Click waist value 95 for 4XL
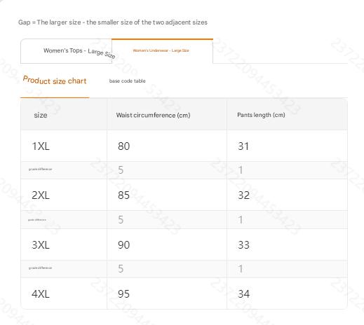364x325 pixels. tap(123, 294)
